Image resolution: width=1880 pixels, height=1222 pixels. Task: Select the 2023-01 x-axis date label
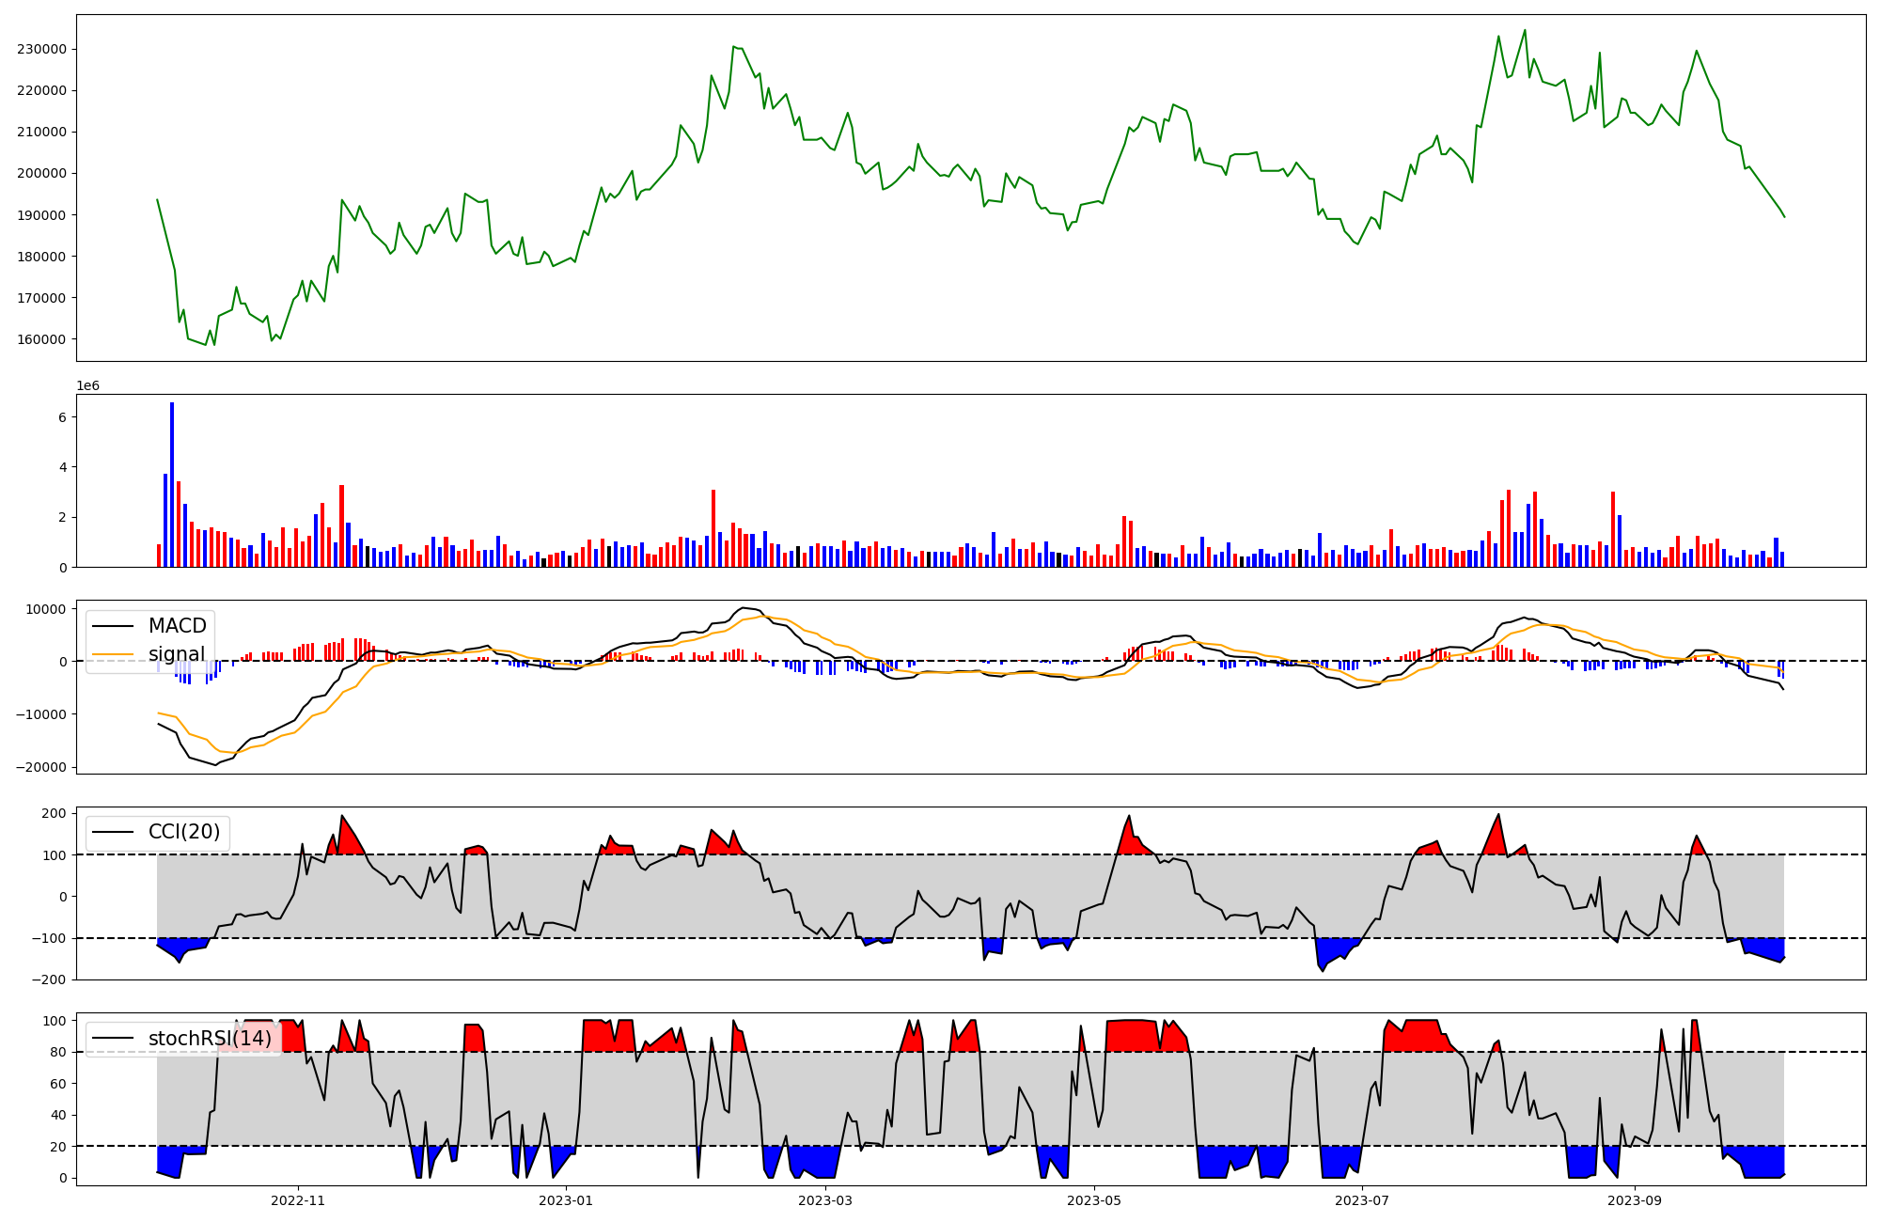coord(566,1200)
